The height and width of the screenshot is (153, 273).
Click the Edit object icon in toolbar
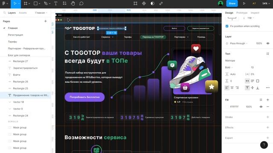click(135, 3)
